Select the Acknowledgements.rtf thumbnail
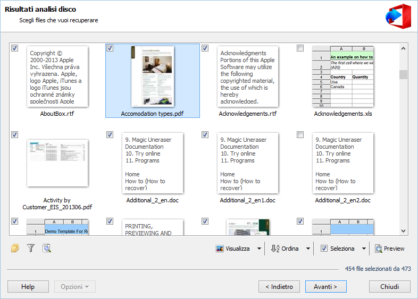The height and width of the screenshot is (299, 418). [x=247, y=76]
